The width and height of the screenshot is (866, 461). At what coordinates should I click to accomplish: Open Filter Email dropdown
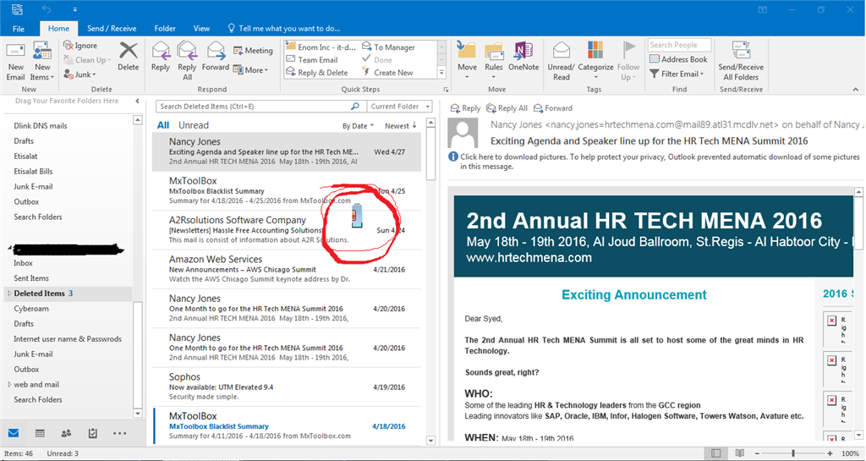pyautogui.click(x=677, y=74)
